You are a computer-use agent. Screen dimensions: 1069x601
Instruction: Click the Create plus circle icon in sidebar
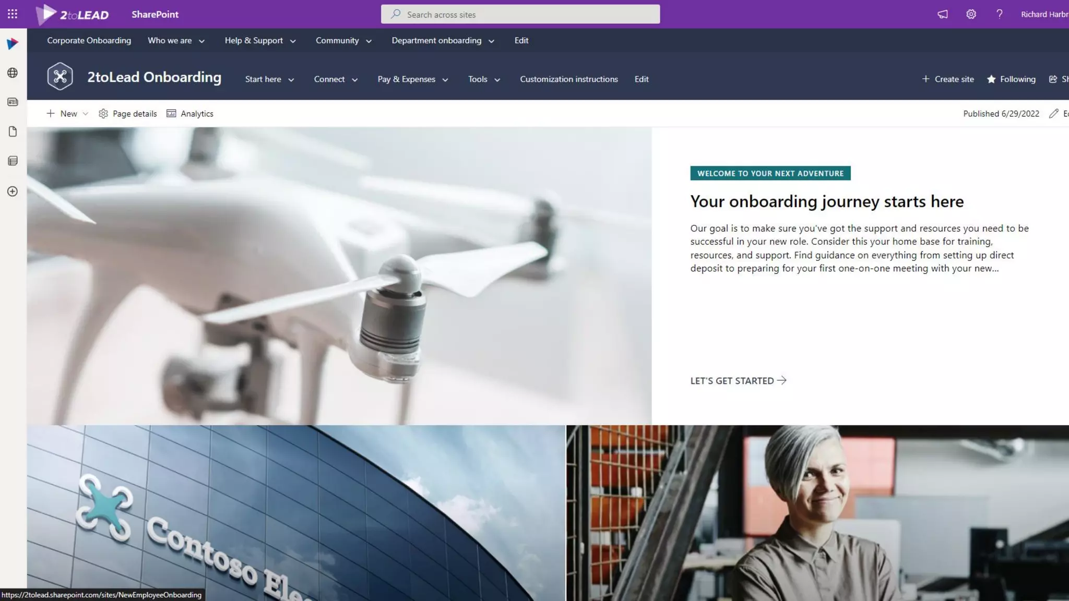[x=13, y=191]
